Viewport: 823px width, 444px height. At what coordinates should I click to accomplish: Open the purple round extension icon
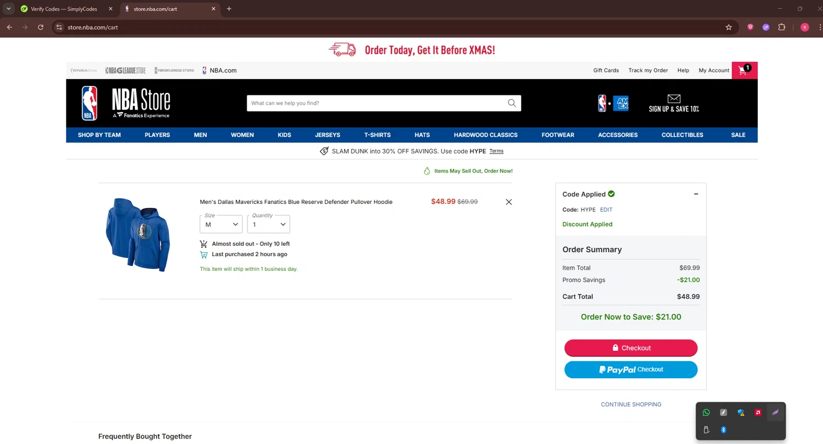click(766, 27)
